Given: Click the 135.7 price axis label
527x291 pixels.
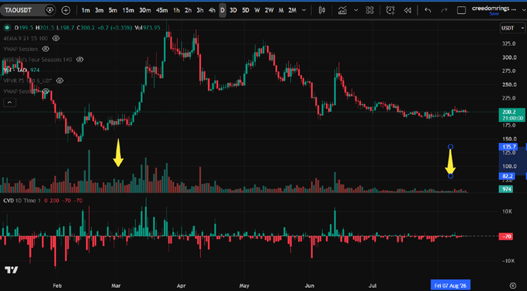Looking at the screenshot, I should (508, 147).
